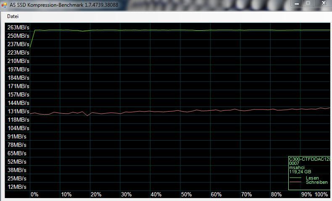Click the 91MB/s axis label
The image size is (332, 201).
(x=17, y=136)
